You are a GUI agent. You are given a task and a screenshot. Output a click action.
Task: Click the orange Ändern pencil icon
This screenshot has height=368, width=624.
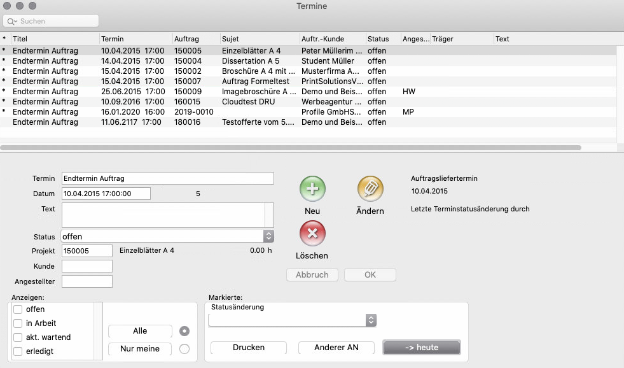coord(370,189)
